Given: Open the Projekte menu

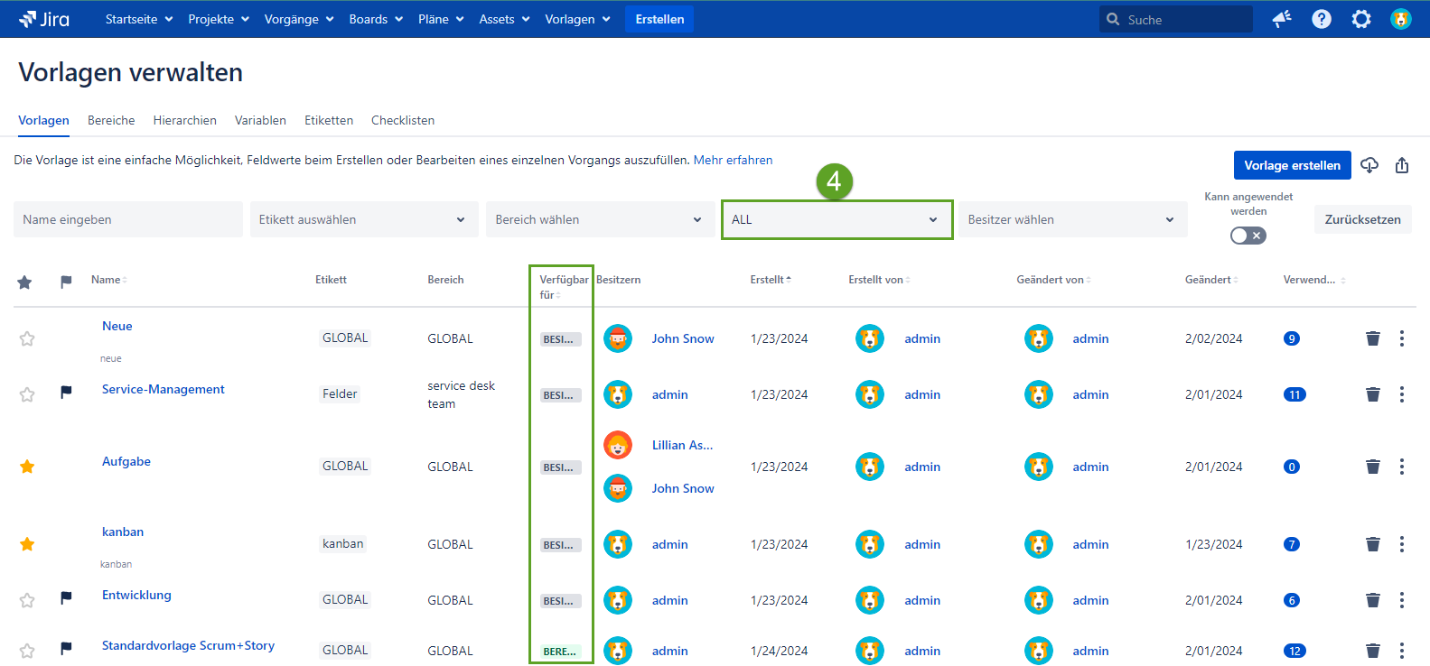Looking at the screenshot, I should [x=218, y=19].
